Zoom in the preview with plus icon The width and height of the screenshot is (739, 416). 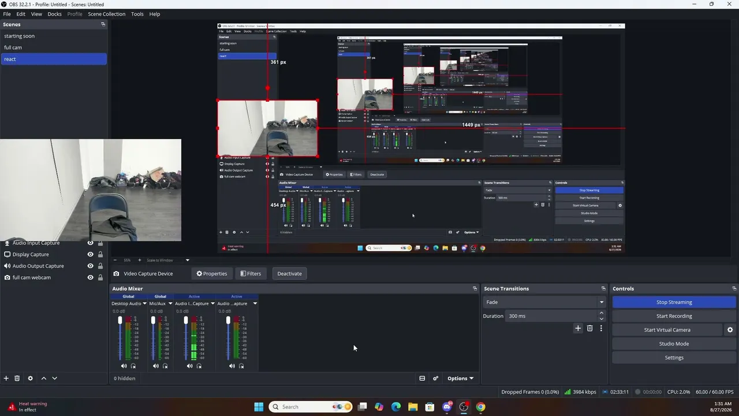coord(139,260)
